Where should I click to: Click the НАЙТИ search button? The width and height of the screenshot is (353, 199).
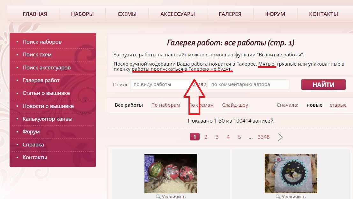coord(323,85)
